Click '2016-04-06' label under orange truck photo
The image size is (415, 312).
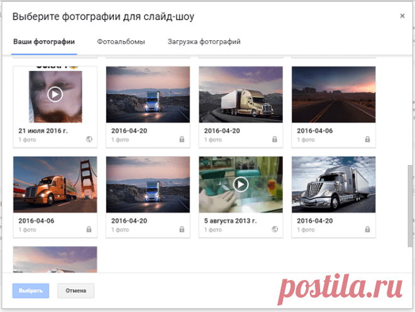[x=36, y=221]
